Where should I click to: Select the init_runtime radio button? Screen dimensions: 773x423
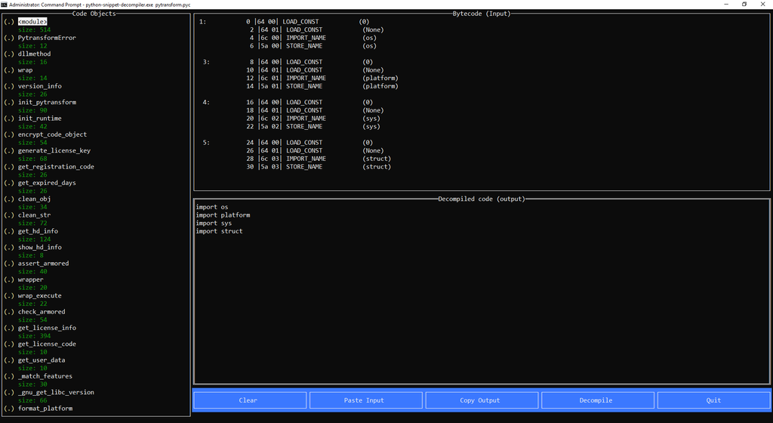pyautogui.click(x=9, y=119)
